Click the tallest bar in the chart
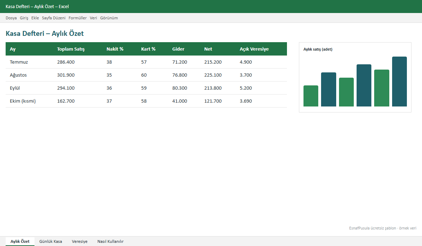 [399, 82]
